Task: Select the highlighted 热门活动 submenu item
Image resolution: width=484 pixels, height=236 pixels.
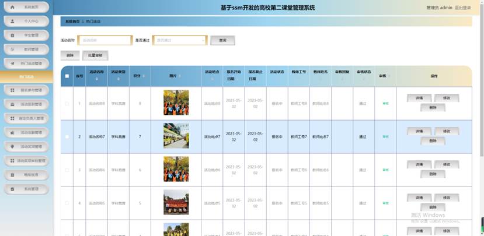Action: coord(26,77)
